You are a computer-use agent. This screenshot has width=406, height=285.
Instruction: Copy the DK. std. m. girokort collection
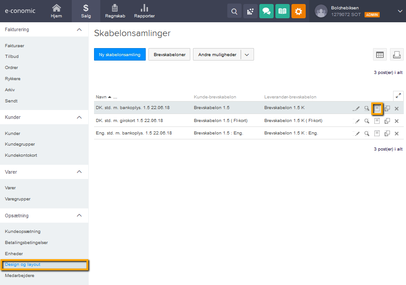pos(387,121)
